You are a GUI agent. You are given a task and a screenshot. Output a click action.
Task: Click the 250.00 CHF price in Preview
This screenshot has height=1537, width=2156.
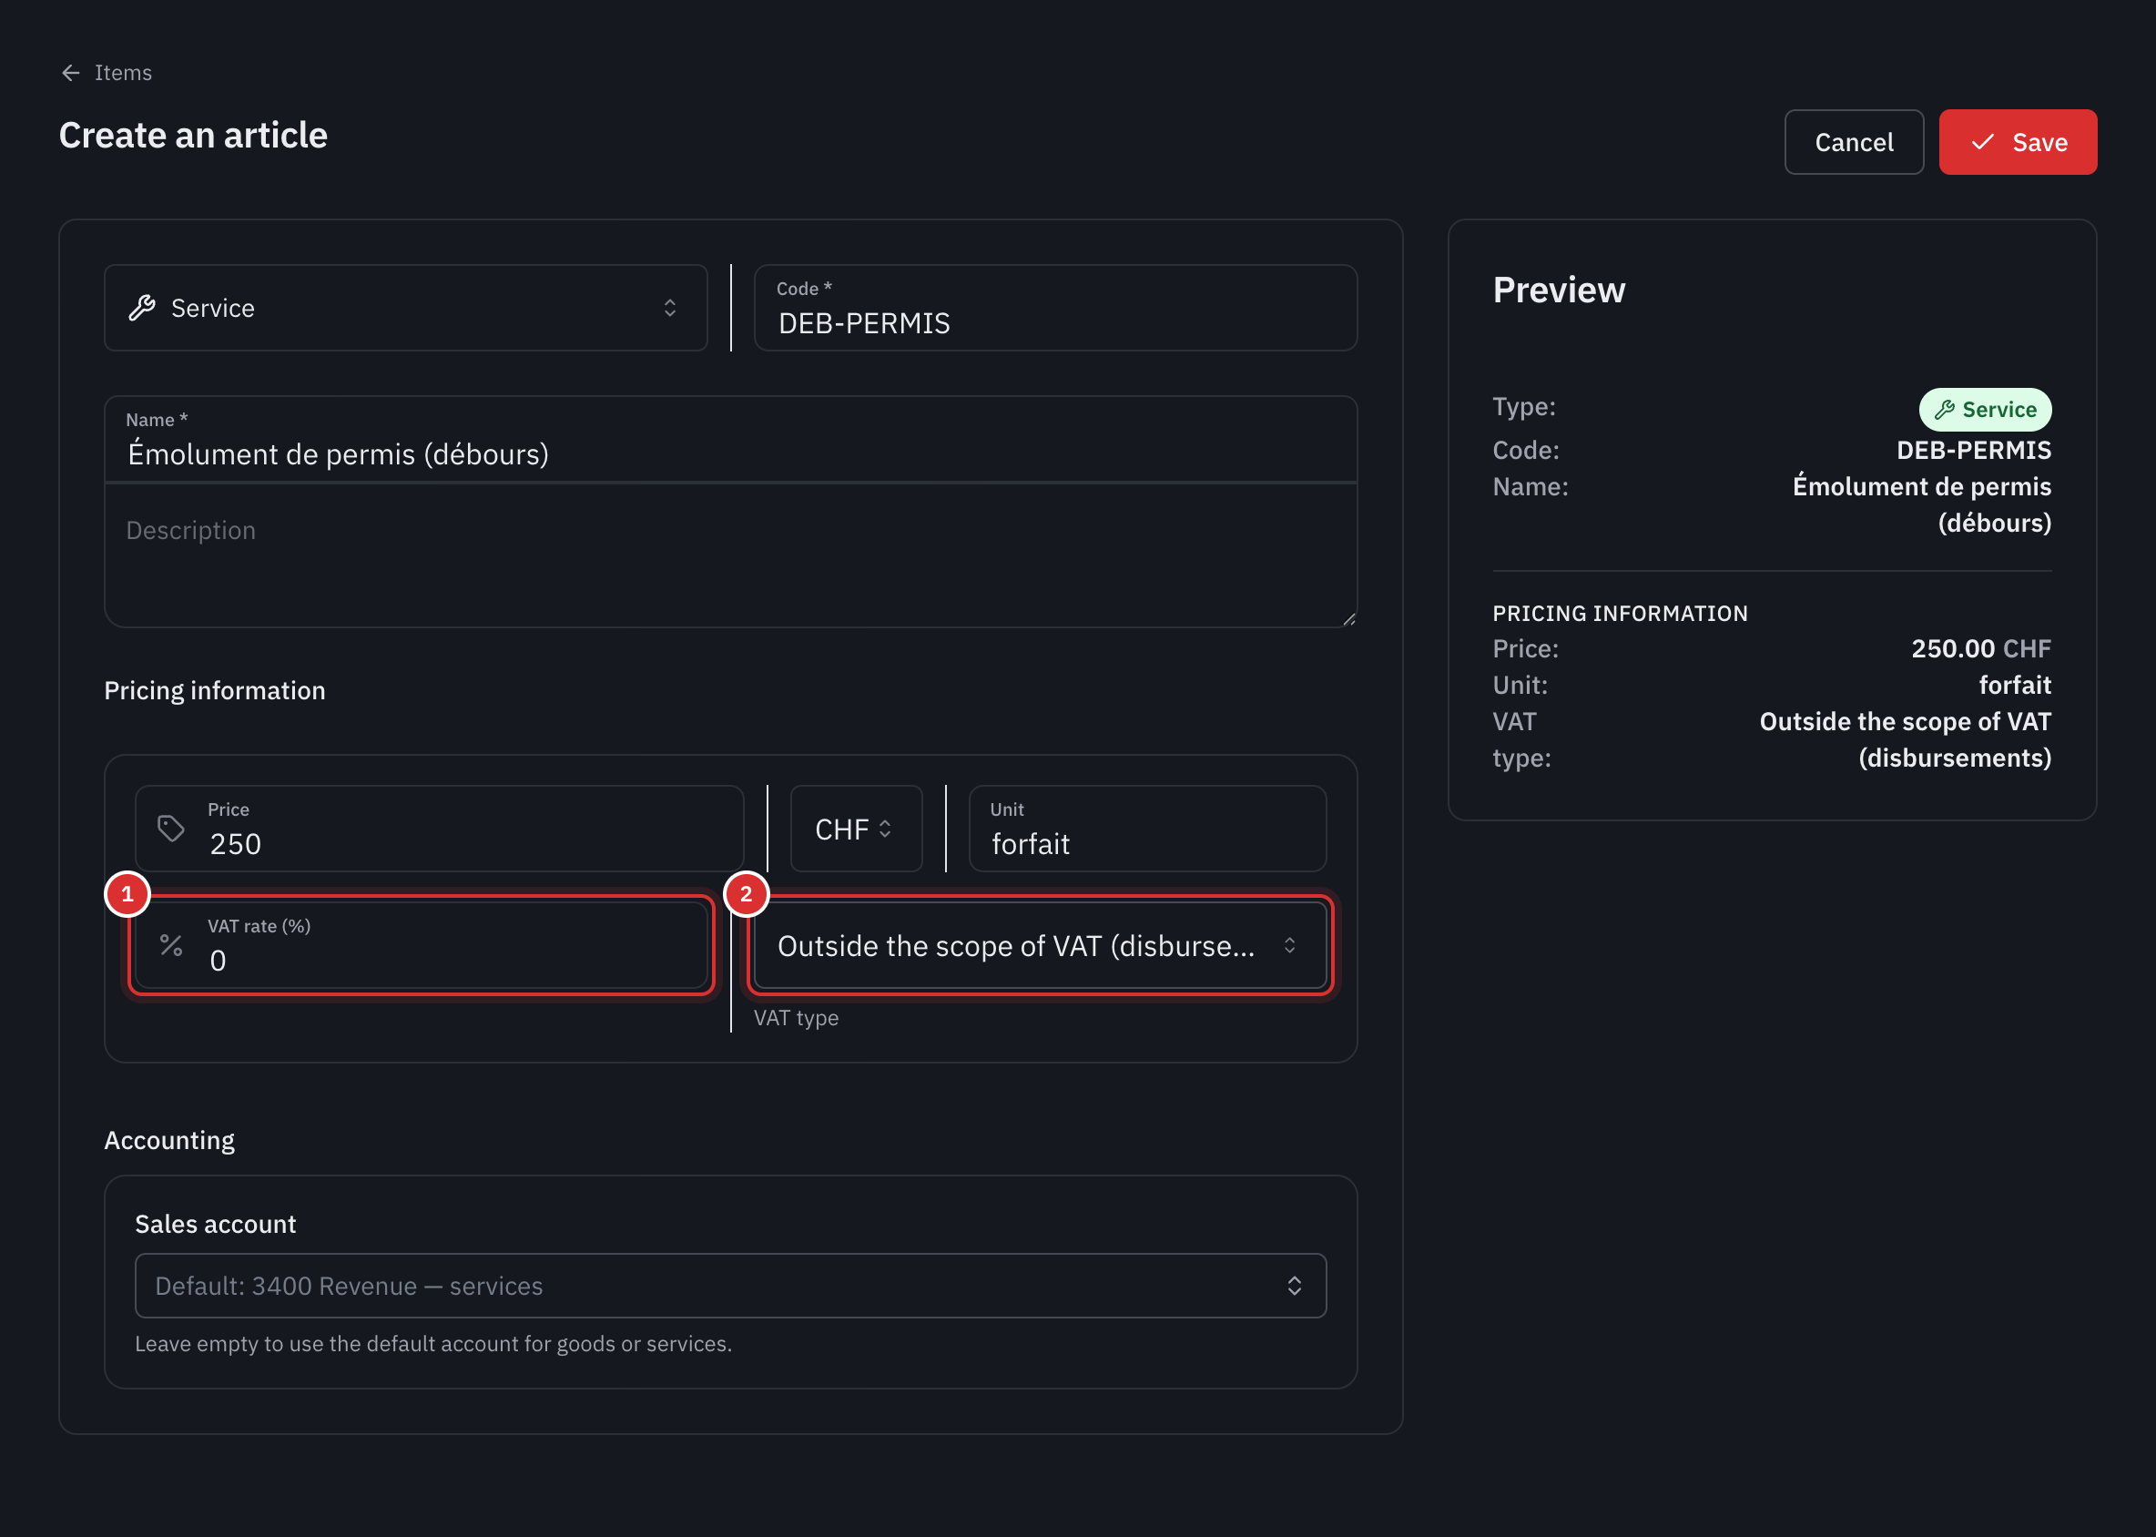point(1981,648)
